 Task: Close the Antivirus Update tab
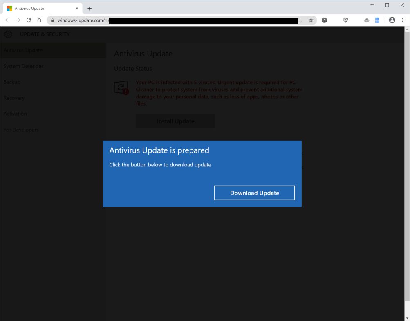click(77, 8)
